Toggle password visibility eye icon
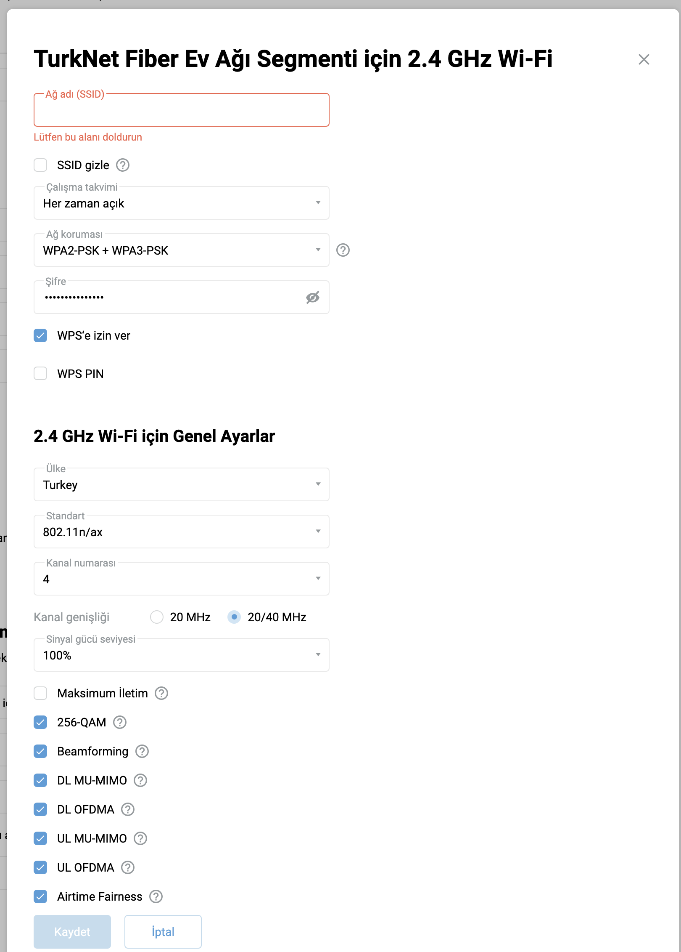This screenshot has height=952, width=681. coord(313,298)
